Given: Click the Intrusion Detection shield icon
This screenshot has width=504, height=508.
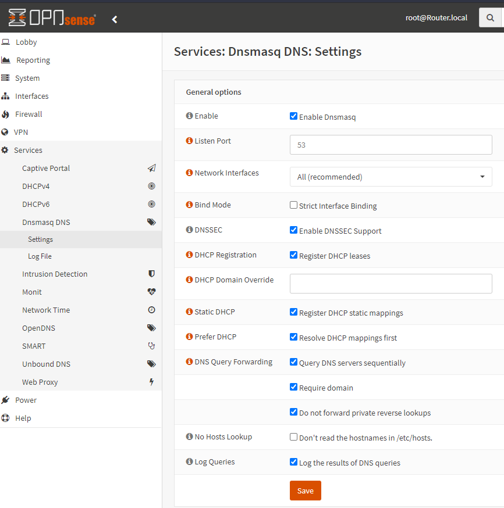Looking at the screenshot, I should click(x=151, y=274).
